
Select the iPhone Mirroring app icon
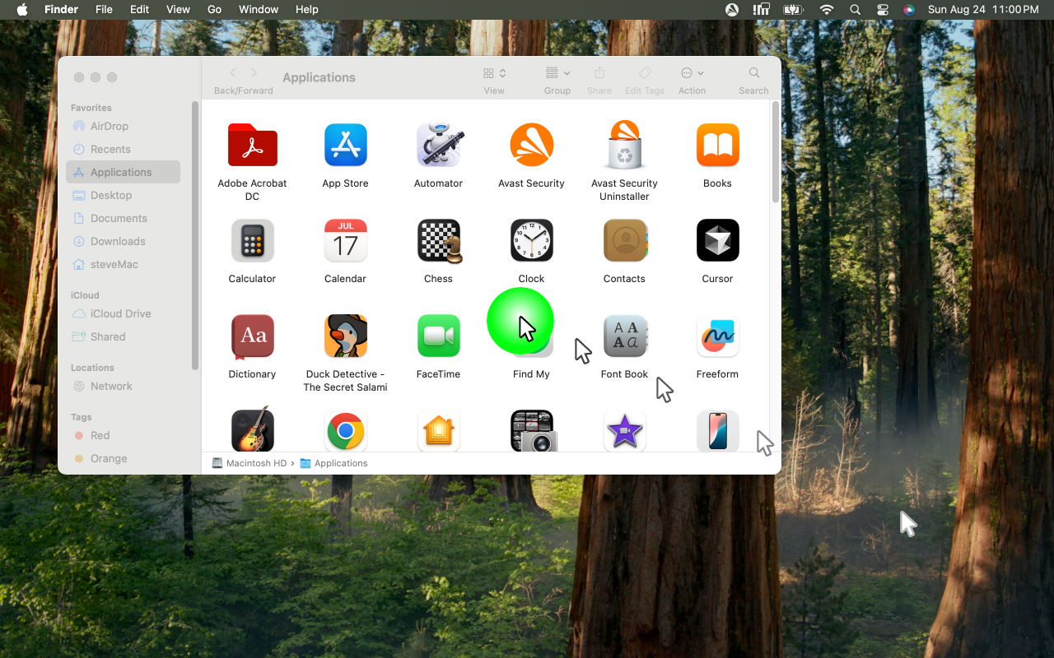pyautogui.click(x=717, y=431)
